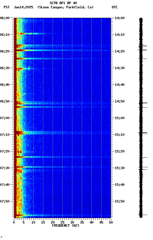
Task: Click the 15:10 UTC time label
Action: pyautogui.click(x=120, y=135)
